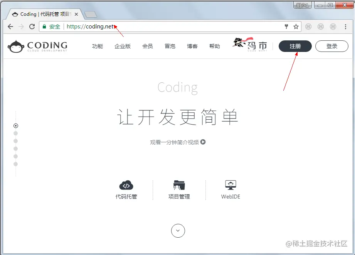Screen dimensions: 355x255
Task: Click the 代码托管 cloud code icon
Action: [x=126, y=186]
